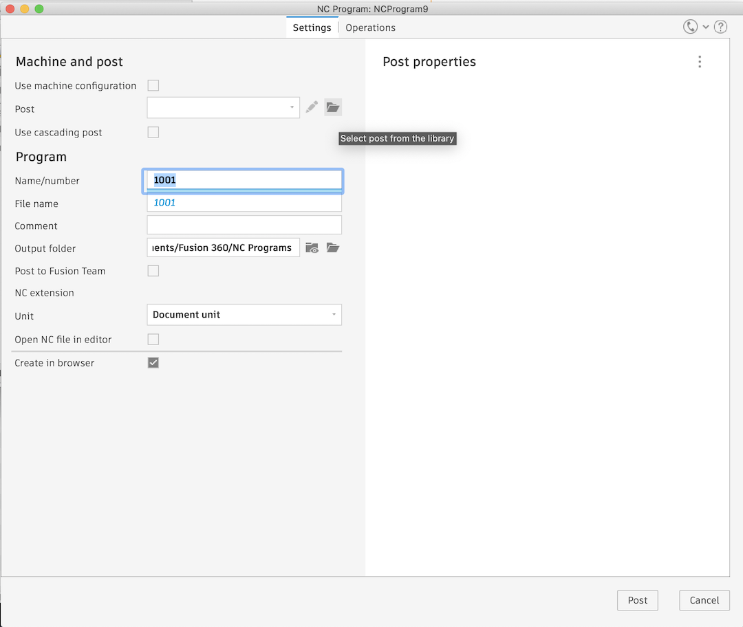Enable Use cascading post checkbox
Viewport: 743px width, 627px height.
(x=153, y=132)
